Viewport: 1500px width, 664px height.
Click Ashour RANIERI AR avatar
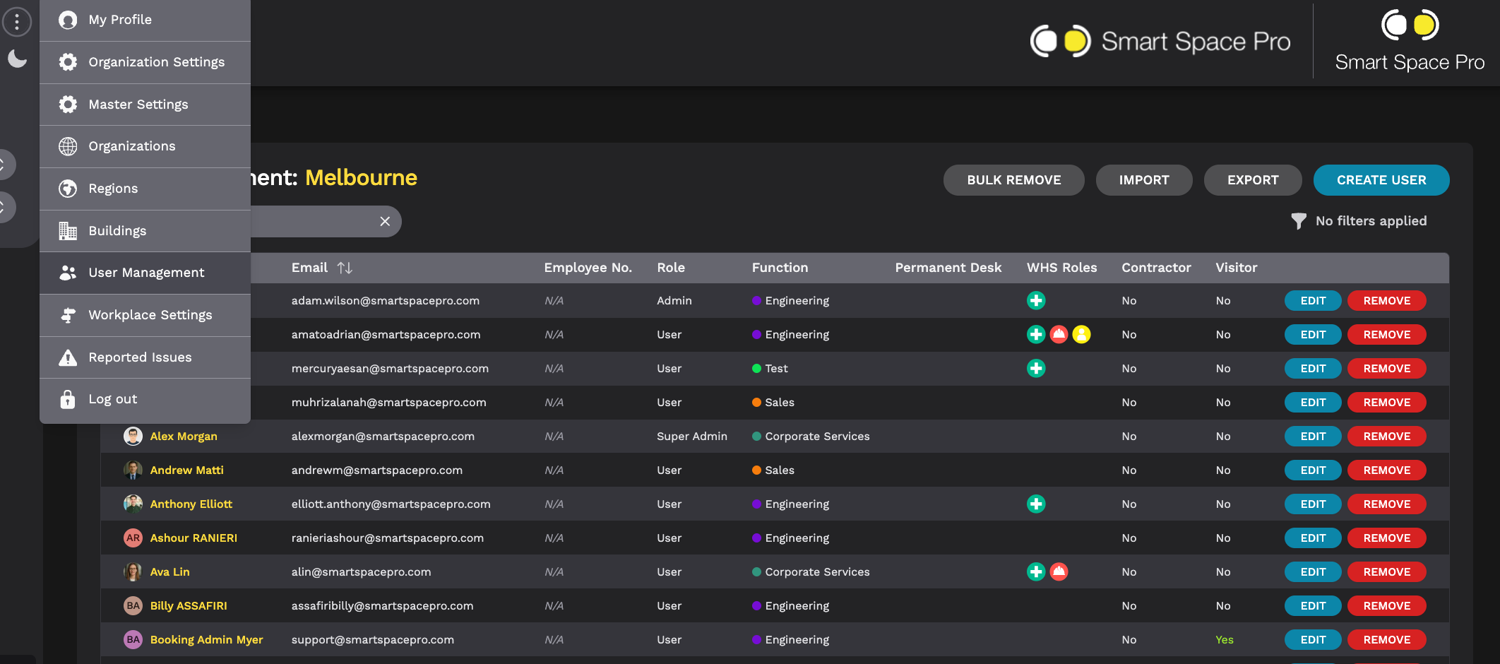tap(133, 538)
